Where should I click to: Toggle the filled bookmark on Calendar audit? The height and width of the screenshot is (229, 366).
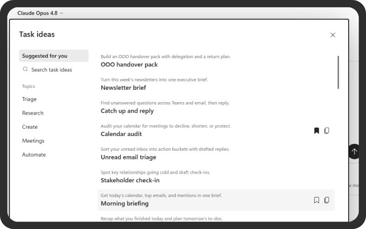point(317,131)
